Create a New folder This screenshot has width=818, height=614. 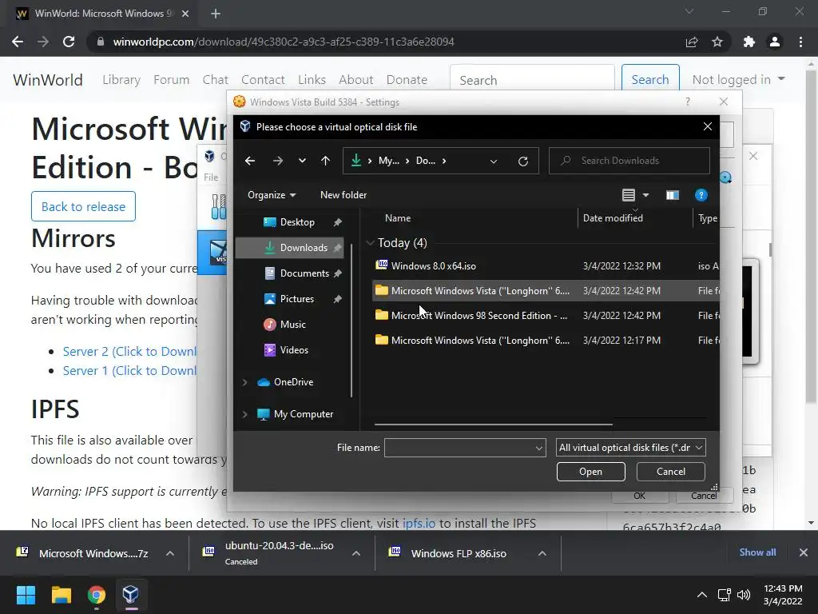(x=343, y=195)
